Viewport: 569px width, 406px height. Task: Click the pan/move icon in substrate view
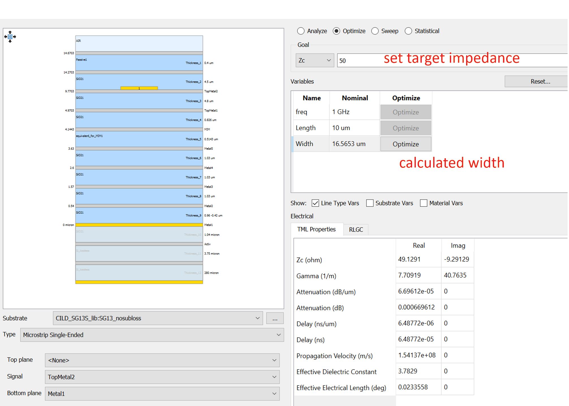click(10, 37)
